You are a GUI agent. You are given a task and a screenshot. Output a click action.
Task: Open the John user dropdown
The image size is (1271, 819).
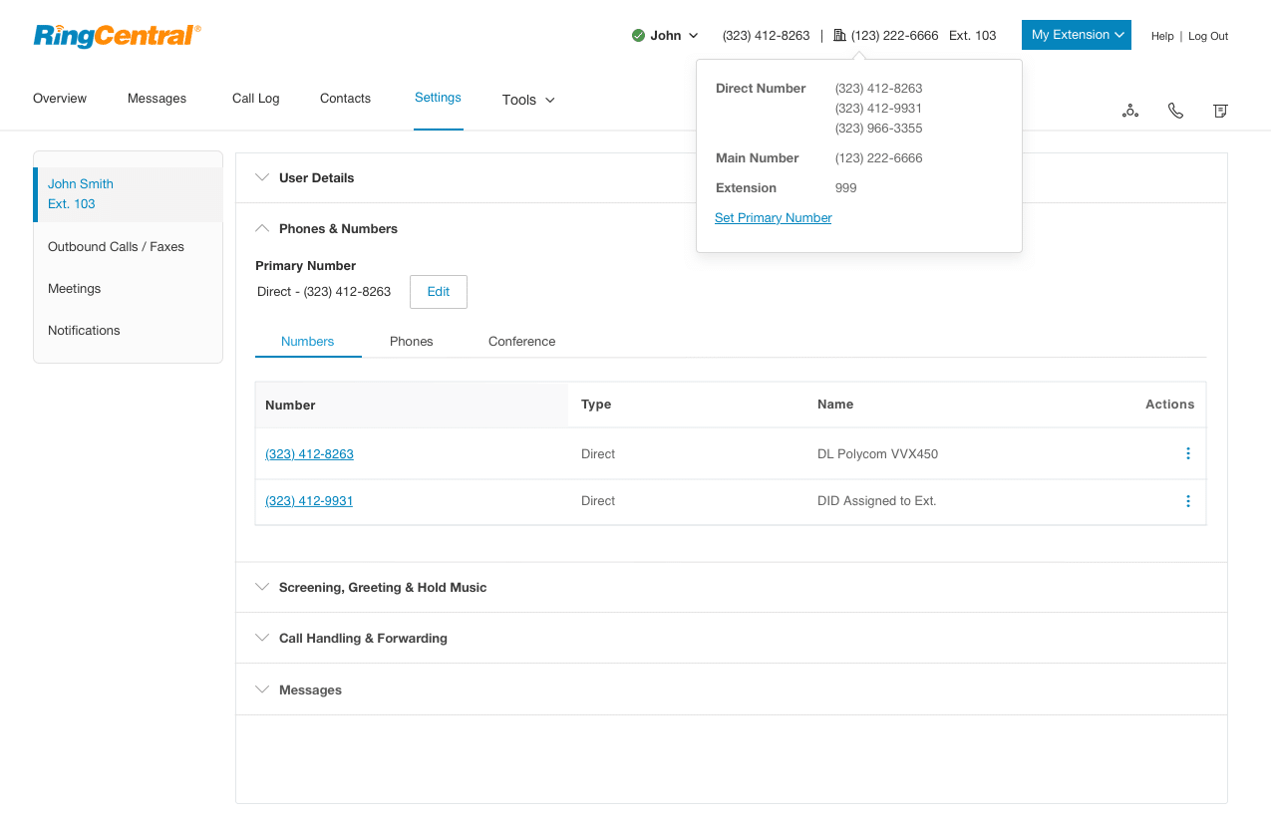click(x=674, y=36)
